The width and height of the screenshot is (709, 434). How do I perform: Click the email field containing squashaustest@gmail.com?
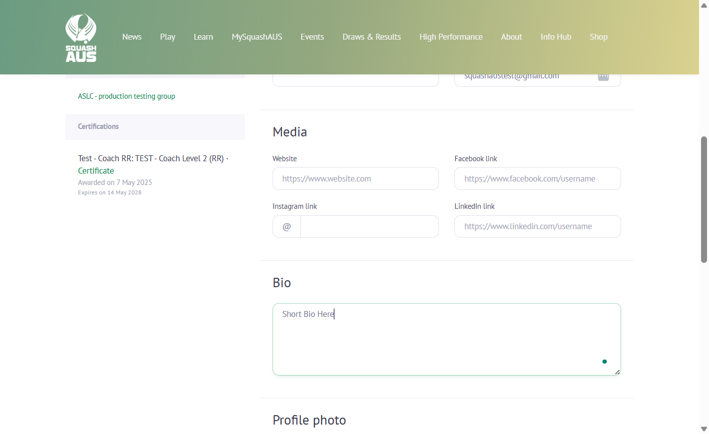[x=537, y=80]
